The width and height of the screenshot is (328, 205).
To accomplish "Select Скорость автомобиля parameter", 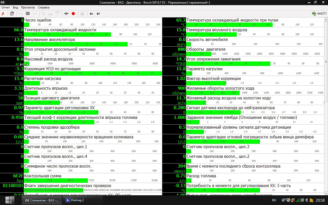I will (243, 42).
